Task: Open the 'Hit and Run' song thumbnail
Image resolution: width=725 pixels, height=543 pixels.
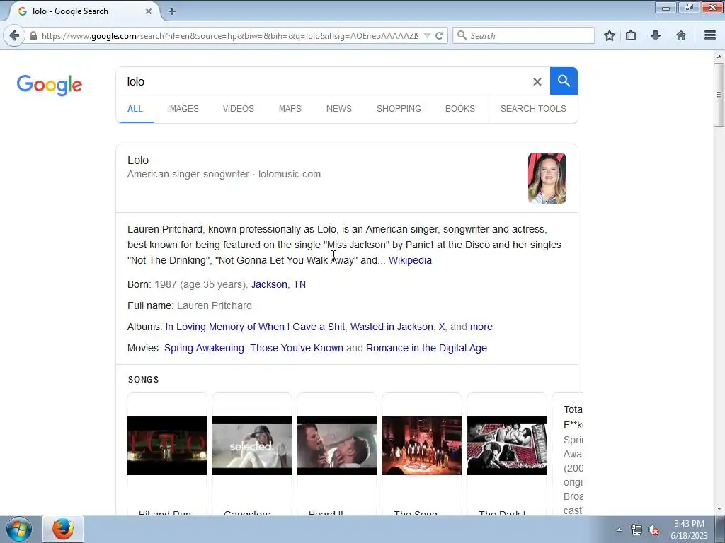Action: click(167, 445)
